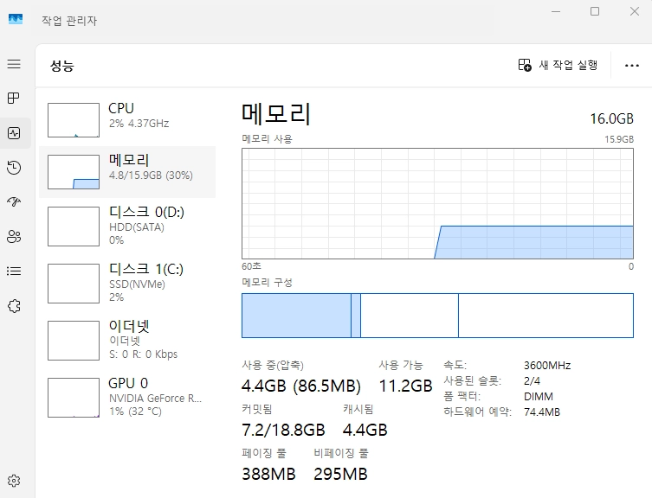The height and width of the screenshot is (498, 652).
Task: Select 디스크 1(C:) SSD entry
Action: (x=127, y=284)
